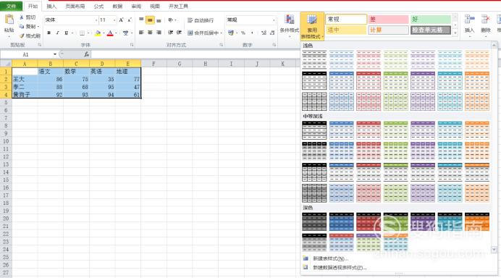This screenshot has width=501, height=278.
Task: Apply the 常规 (Normal) cell style
Action: [346, 19]
